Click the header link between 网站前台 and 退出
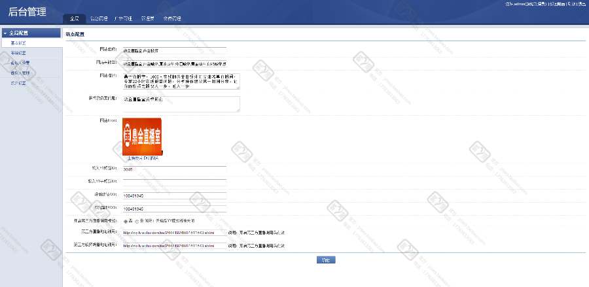Screen dimensions: 589x287 pyautogui.click(x=572, y=4)
